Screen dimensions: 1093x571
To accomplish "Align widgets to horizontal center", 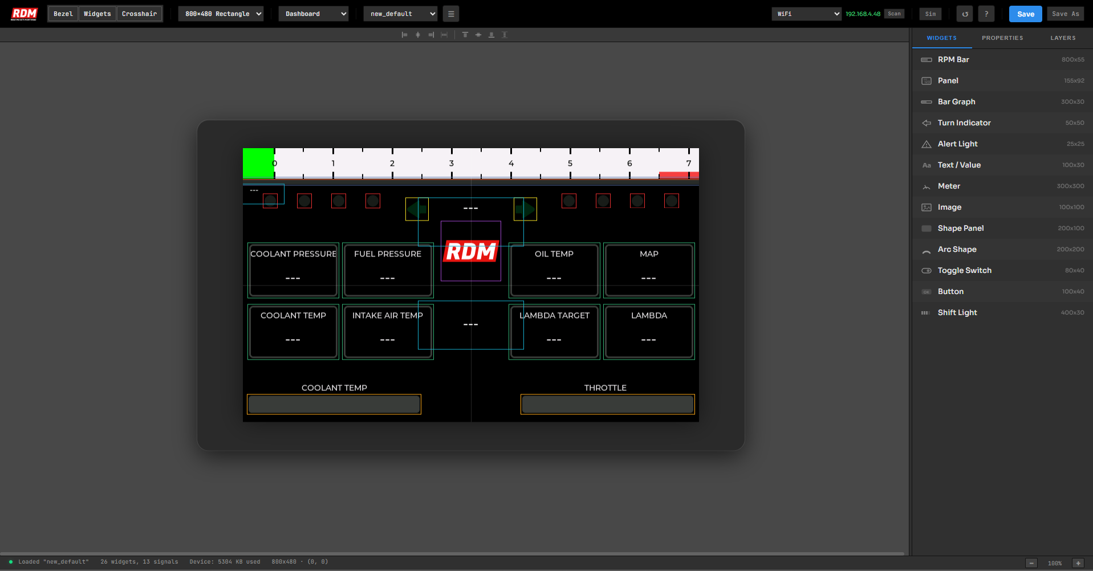I will pyautogui.click(x=418, y=35).
